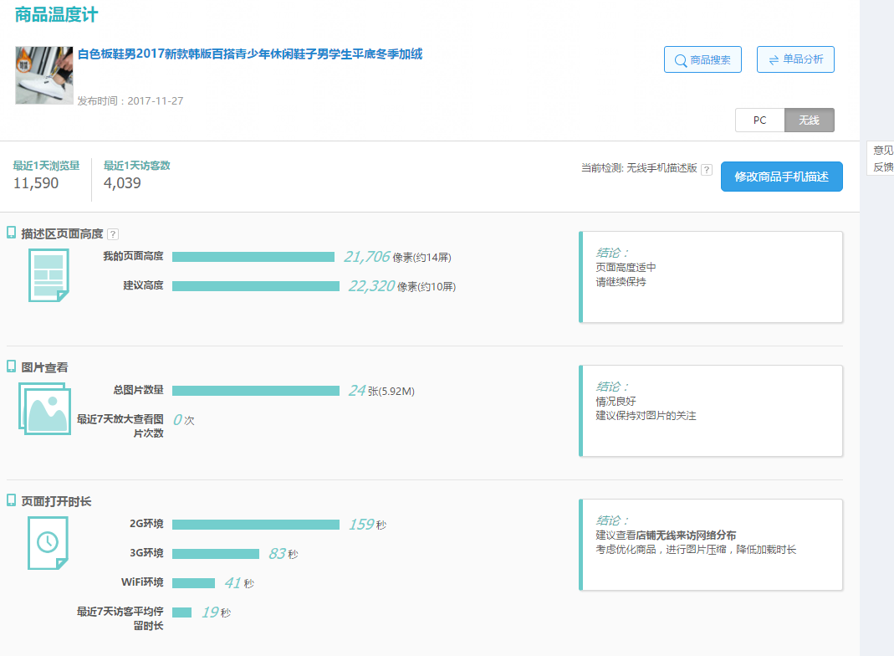894x656 pixels.
Task: Click help icon next to 无线手机描述版
Action: click(707, 169)
